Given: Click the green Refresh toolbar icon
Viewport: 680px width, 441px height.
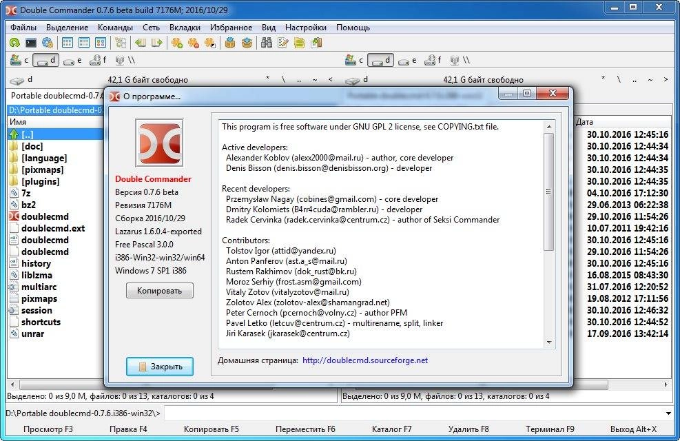Looking at the screenshot, I should point(14,43).
